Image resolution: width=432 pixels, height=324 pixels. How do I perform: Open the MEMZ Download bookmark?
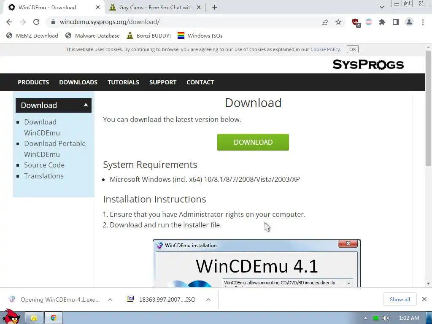click(32, 36)
